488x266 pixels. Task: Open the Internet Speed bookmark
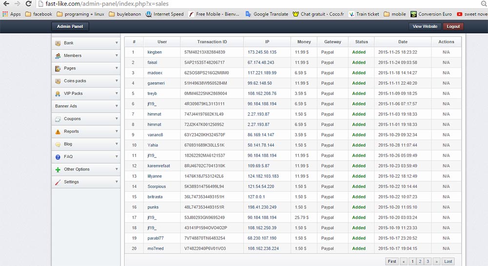point(164,14)
